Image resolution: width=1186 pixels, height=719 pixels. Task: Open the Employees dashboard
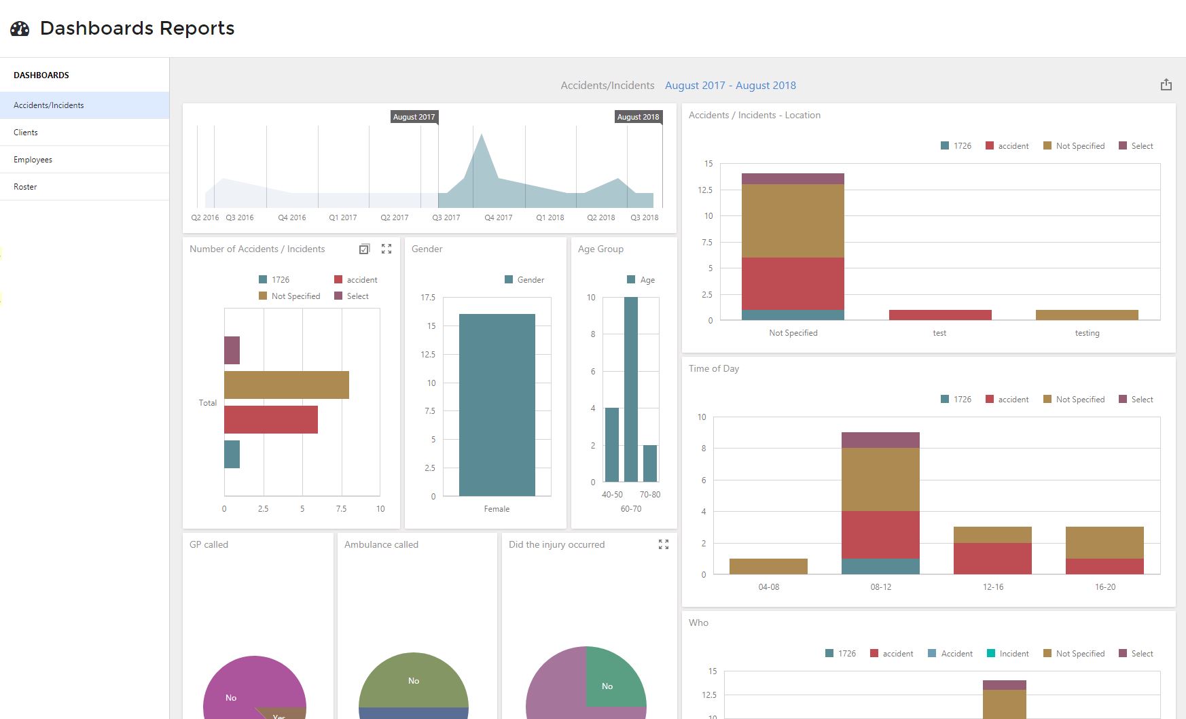click(x=84, y=160)
